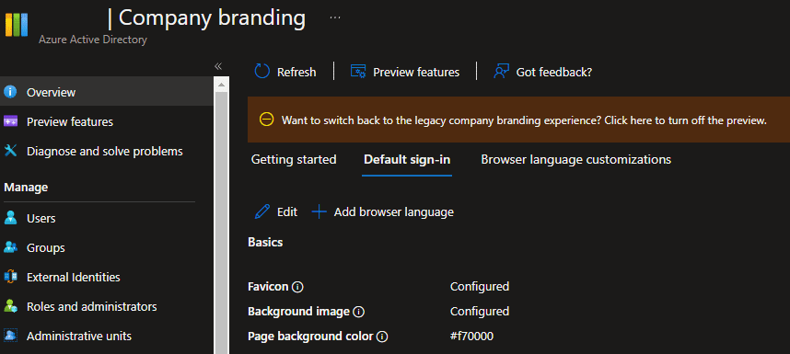This screenshot has height=354, width=790.
Task: Click the Manage section heading
Action: point(26,188)
